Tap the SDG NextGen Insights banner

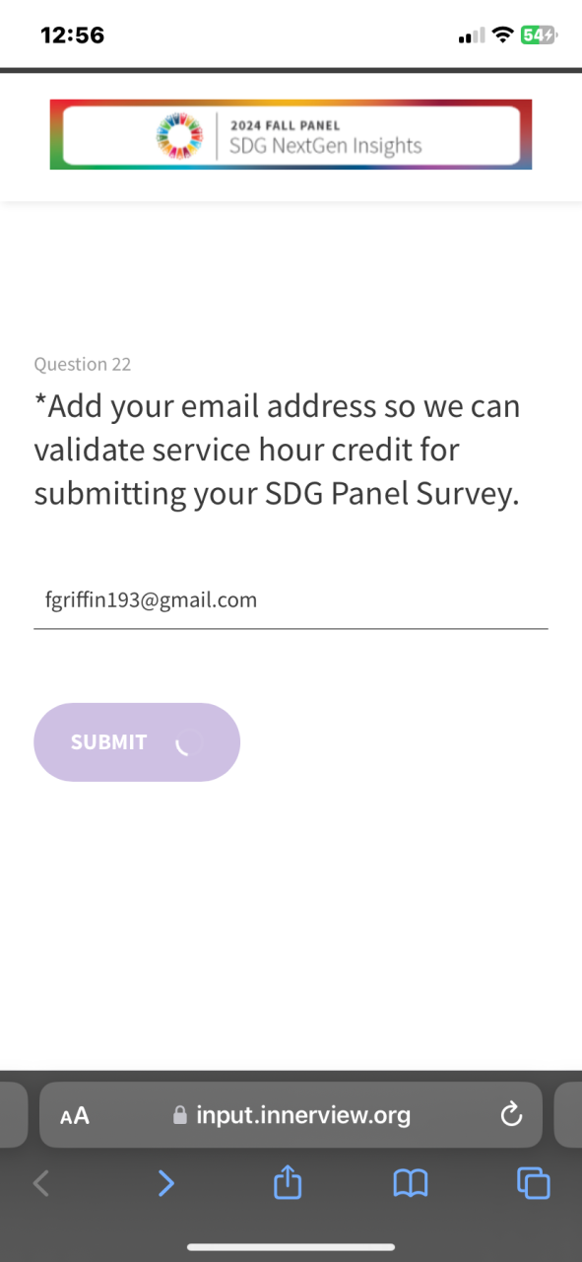pos(291,134)
